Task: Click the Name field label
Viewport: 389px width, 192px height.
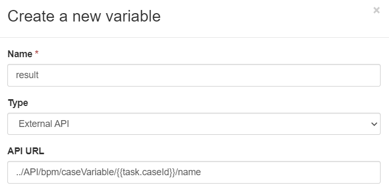Action: [x=20, y=54]
